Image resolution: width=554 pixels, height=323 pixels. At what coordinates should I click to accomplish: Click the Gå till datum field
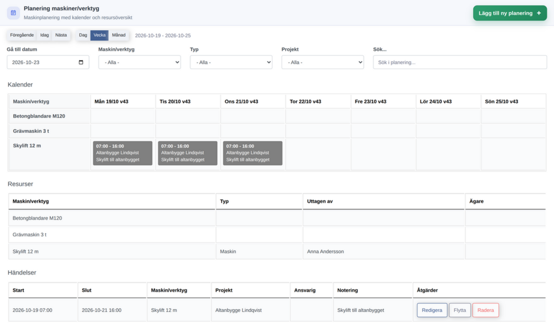[x=48, y=62]
